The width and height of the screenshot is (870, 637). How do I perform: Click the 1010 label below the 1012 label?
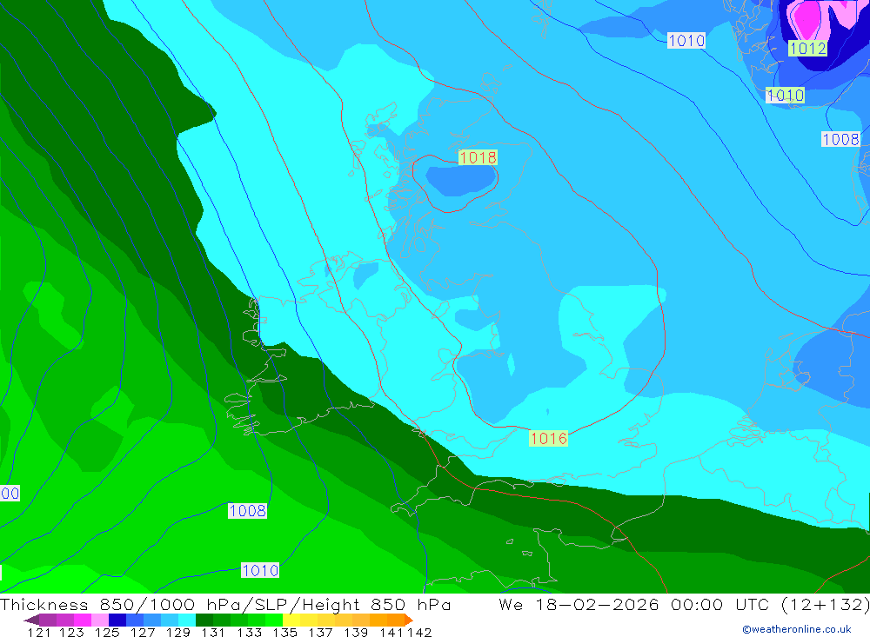785,96
